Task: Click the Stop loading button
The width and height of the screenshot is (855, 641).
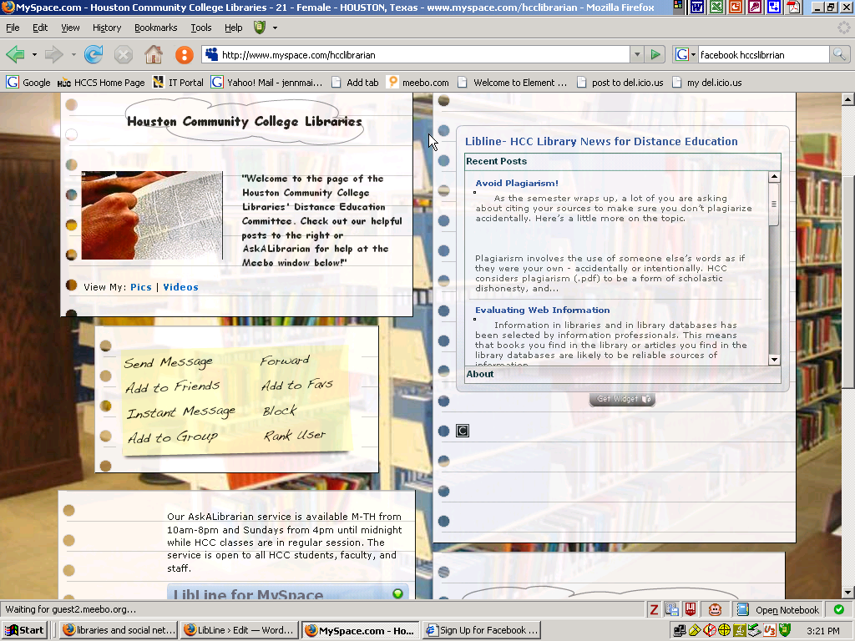Action: pyautogui.click(x=124, y=54)
